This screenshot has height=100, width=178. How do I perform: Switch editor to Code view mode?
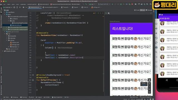click(137, 10)
